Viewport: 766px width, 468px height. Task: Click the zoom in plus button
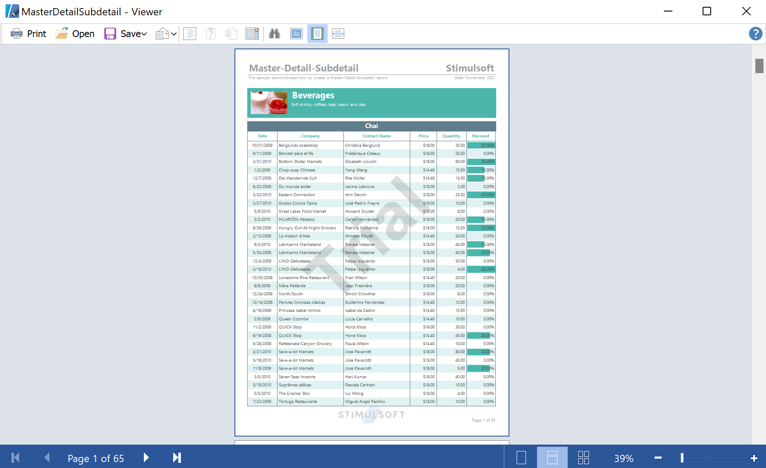click(x=754, y=458)
